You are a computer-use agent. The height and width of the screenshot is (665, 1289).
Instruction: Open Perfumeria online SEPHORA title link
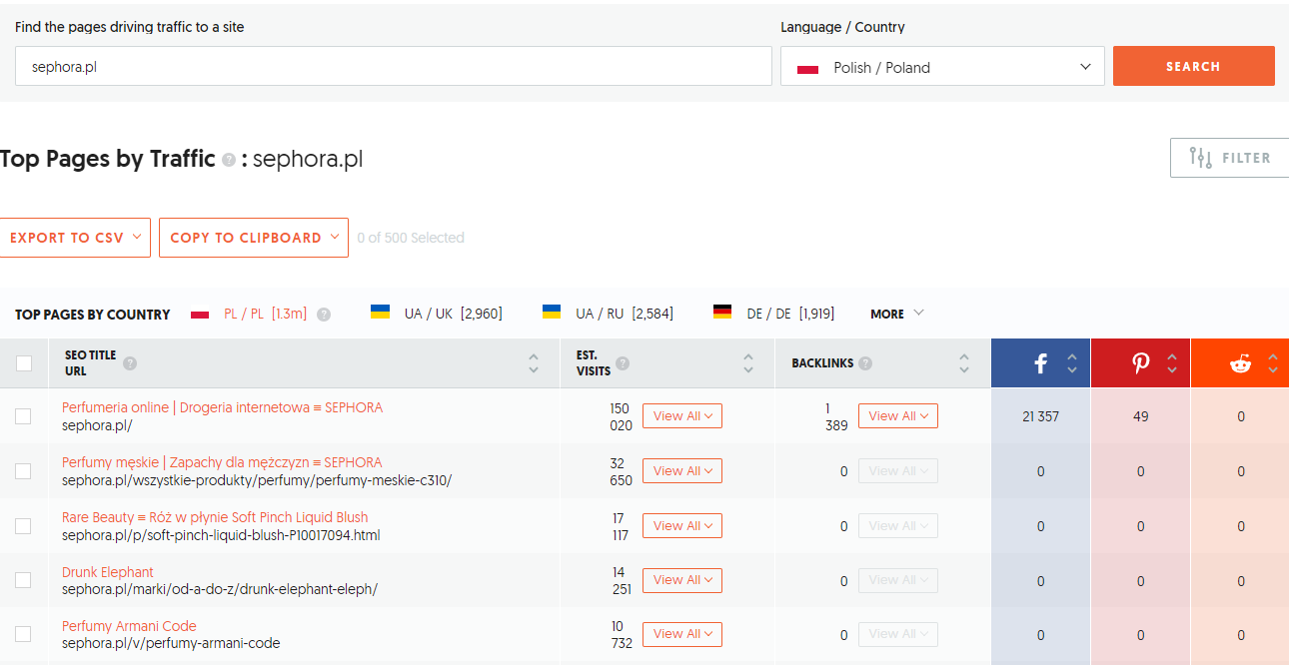point(222,407)
